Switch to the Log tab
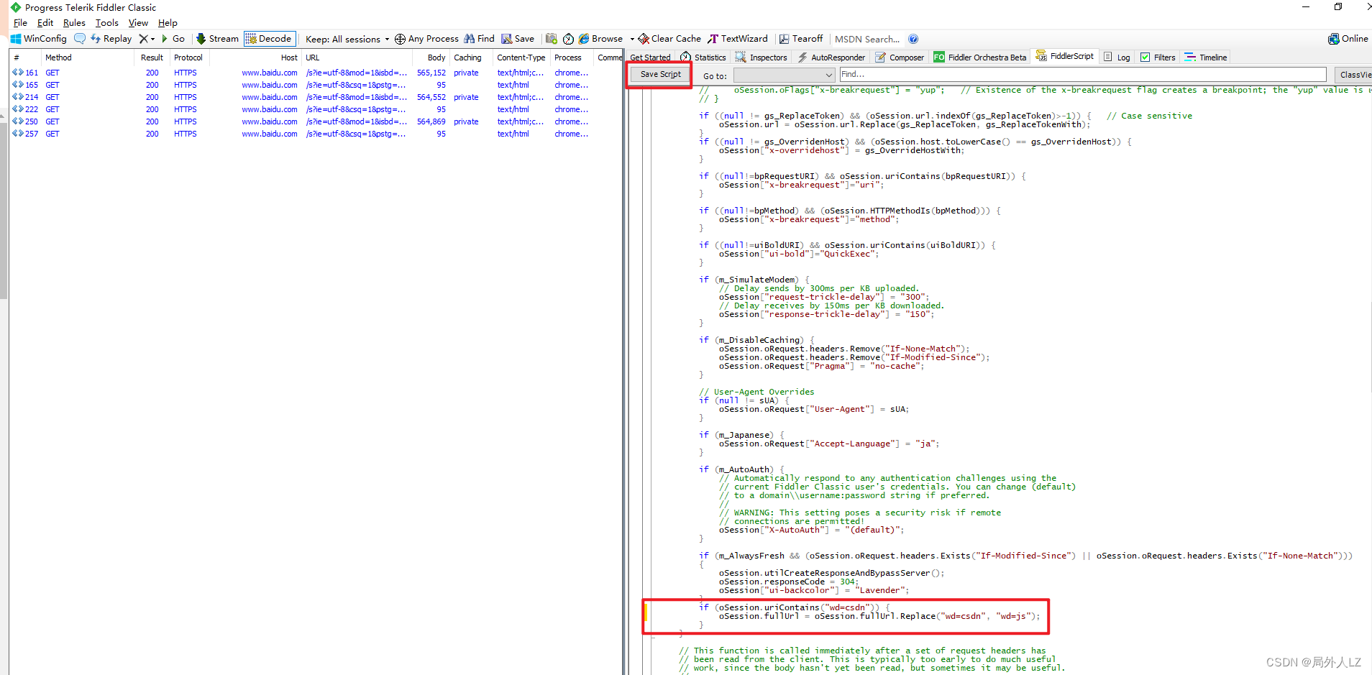 point(1117,58)
